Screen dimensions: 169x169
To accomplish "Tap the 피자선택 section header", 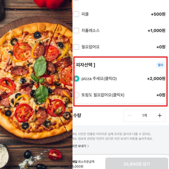I will 84,65.
